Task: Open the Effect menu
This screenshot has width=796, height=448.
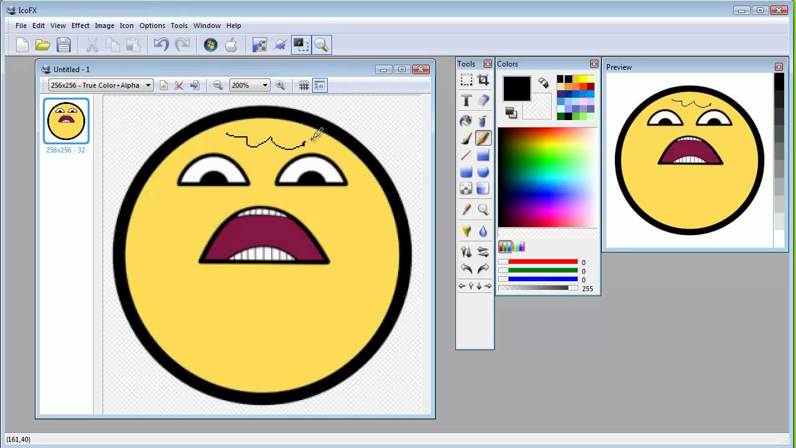Action: coord(80,26)
